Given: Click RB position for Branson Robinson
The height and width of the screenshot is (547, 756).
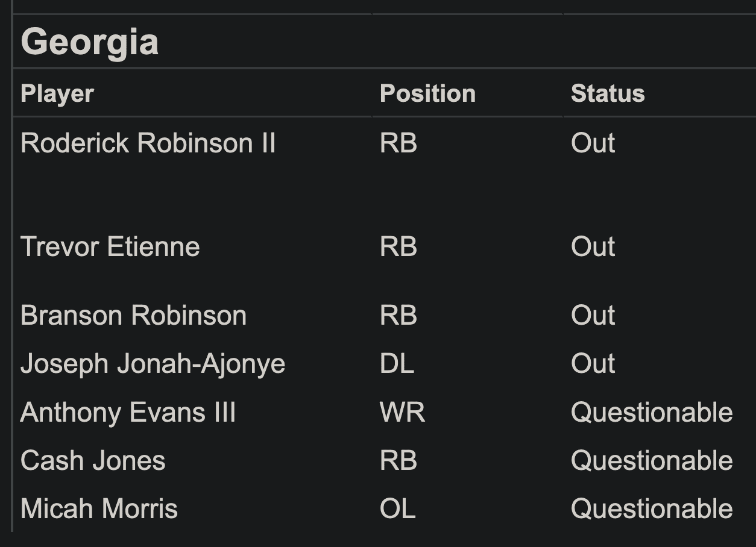Looking at the screenshot, I should click(398, 316).
